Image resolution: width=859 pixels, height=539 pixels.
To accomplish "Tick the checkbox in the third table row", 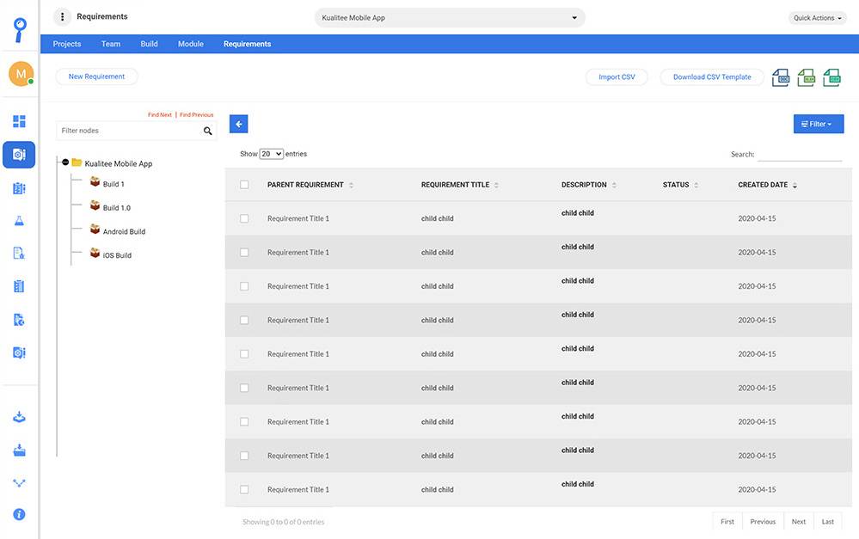I will point(244,286).
